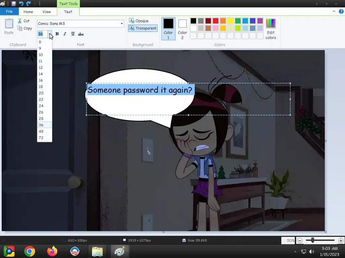Copy the selected text

click(x=25, y=28)
